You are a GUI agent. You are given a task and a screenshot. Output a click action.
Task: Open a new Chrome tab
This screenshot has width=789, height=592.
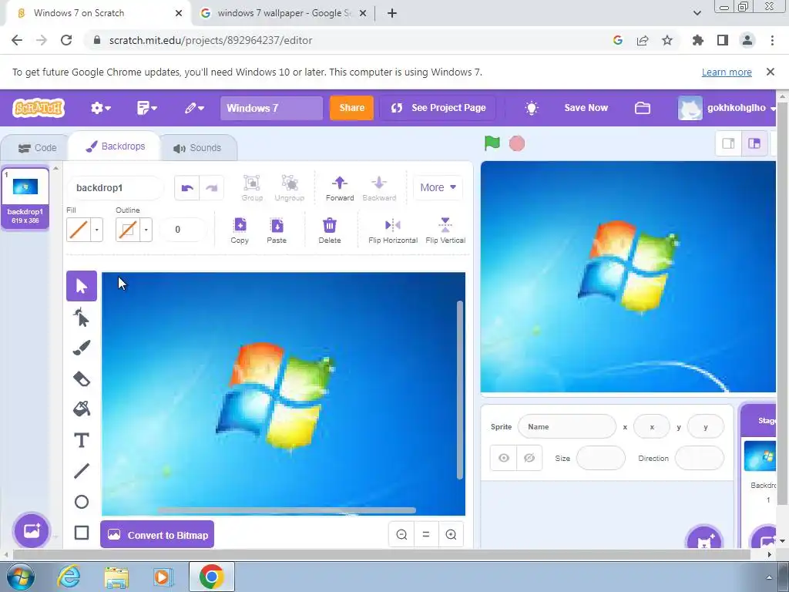click(x=392, y=13)
